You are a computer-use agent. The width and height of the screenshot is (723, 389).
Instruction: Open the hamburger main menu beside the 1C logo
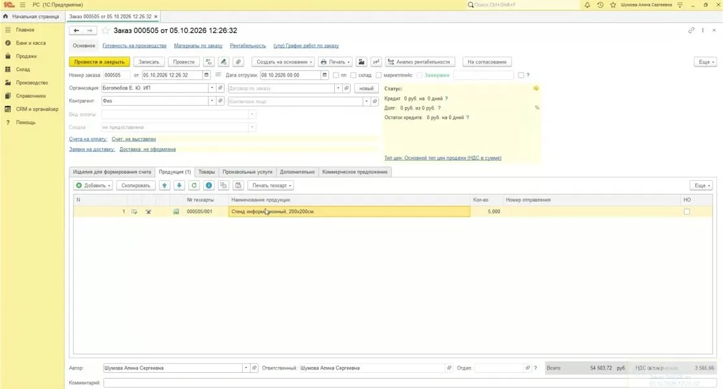[x=23, y=5]
